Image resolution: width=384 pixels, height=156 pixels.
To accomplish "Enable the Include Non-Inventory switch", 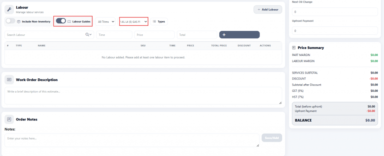I will (10, 21).
